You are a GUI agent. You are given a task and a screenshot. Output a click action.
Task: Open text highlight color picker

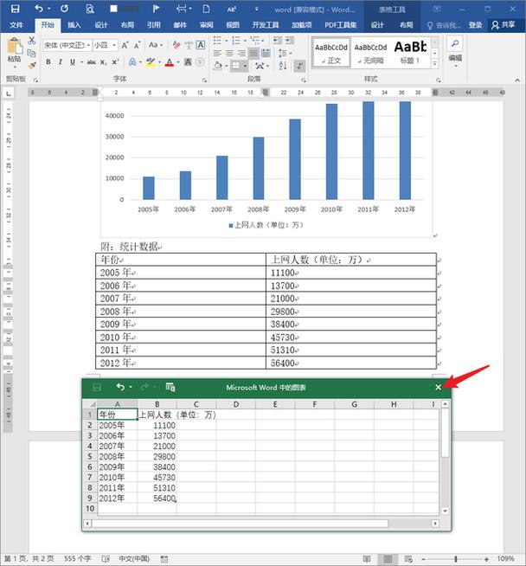159,62
